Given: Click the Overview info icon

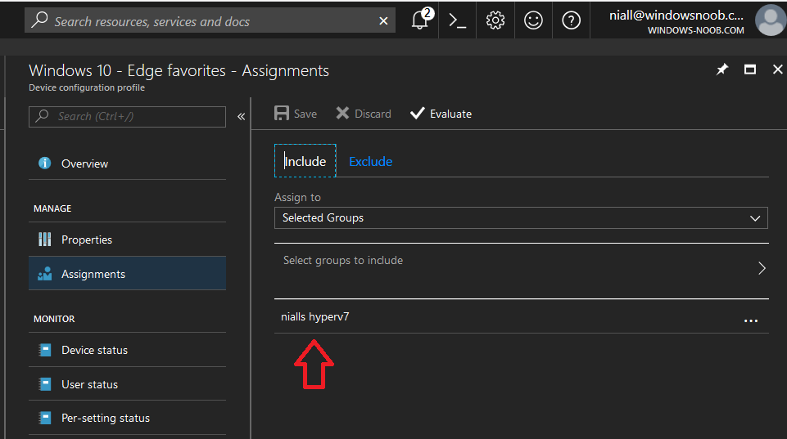Looking at the screenshot, I should point(45,164).
